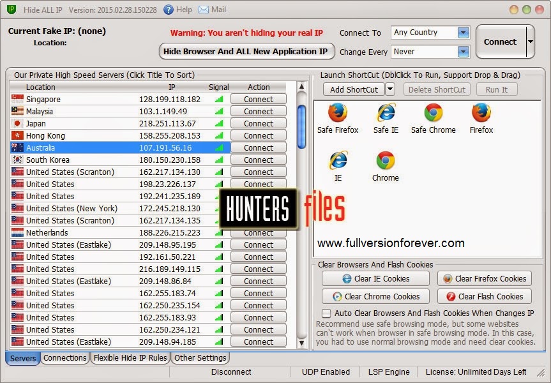Launch the Safe Chrome shortcut icon
Screen dimensions: 551x383
(434, 112)
